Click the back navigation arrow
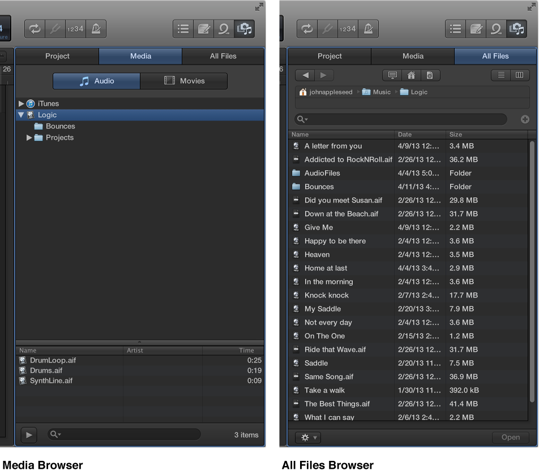The height and width of the screenshot is (475, 539). [304, 75]
